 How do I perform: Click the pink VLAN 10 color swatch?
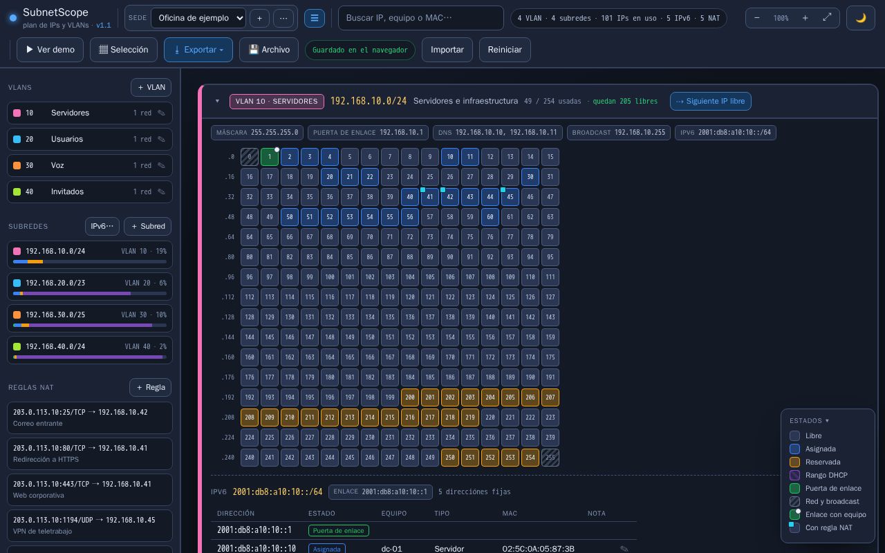[17, 113]
